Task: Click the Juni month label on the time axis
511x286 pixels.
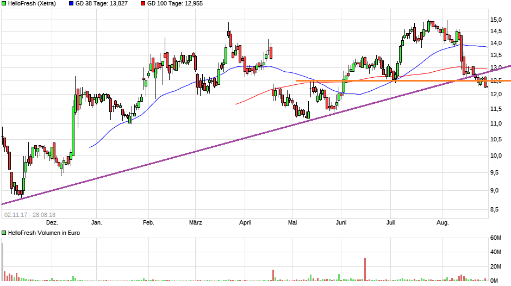Action: click(x=341, y=222)
